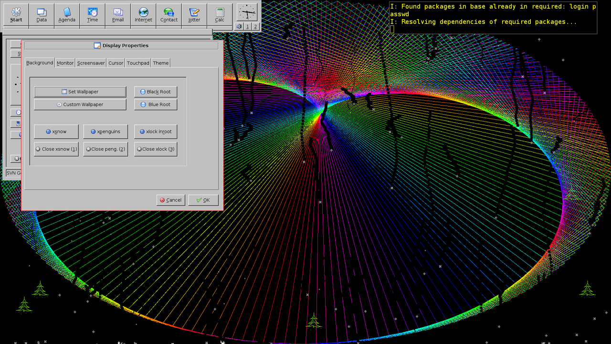Switch to the Monitor tab

pos(65,63)
